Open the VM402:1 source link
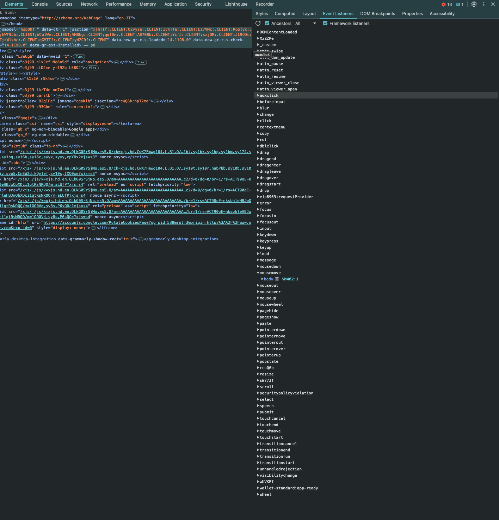 [290, 279]
